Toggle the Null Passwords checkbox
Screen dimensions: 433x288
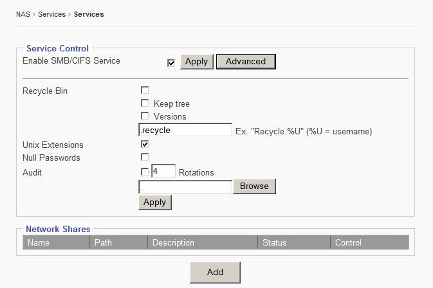[145, 157]
